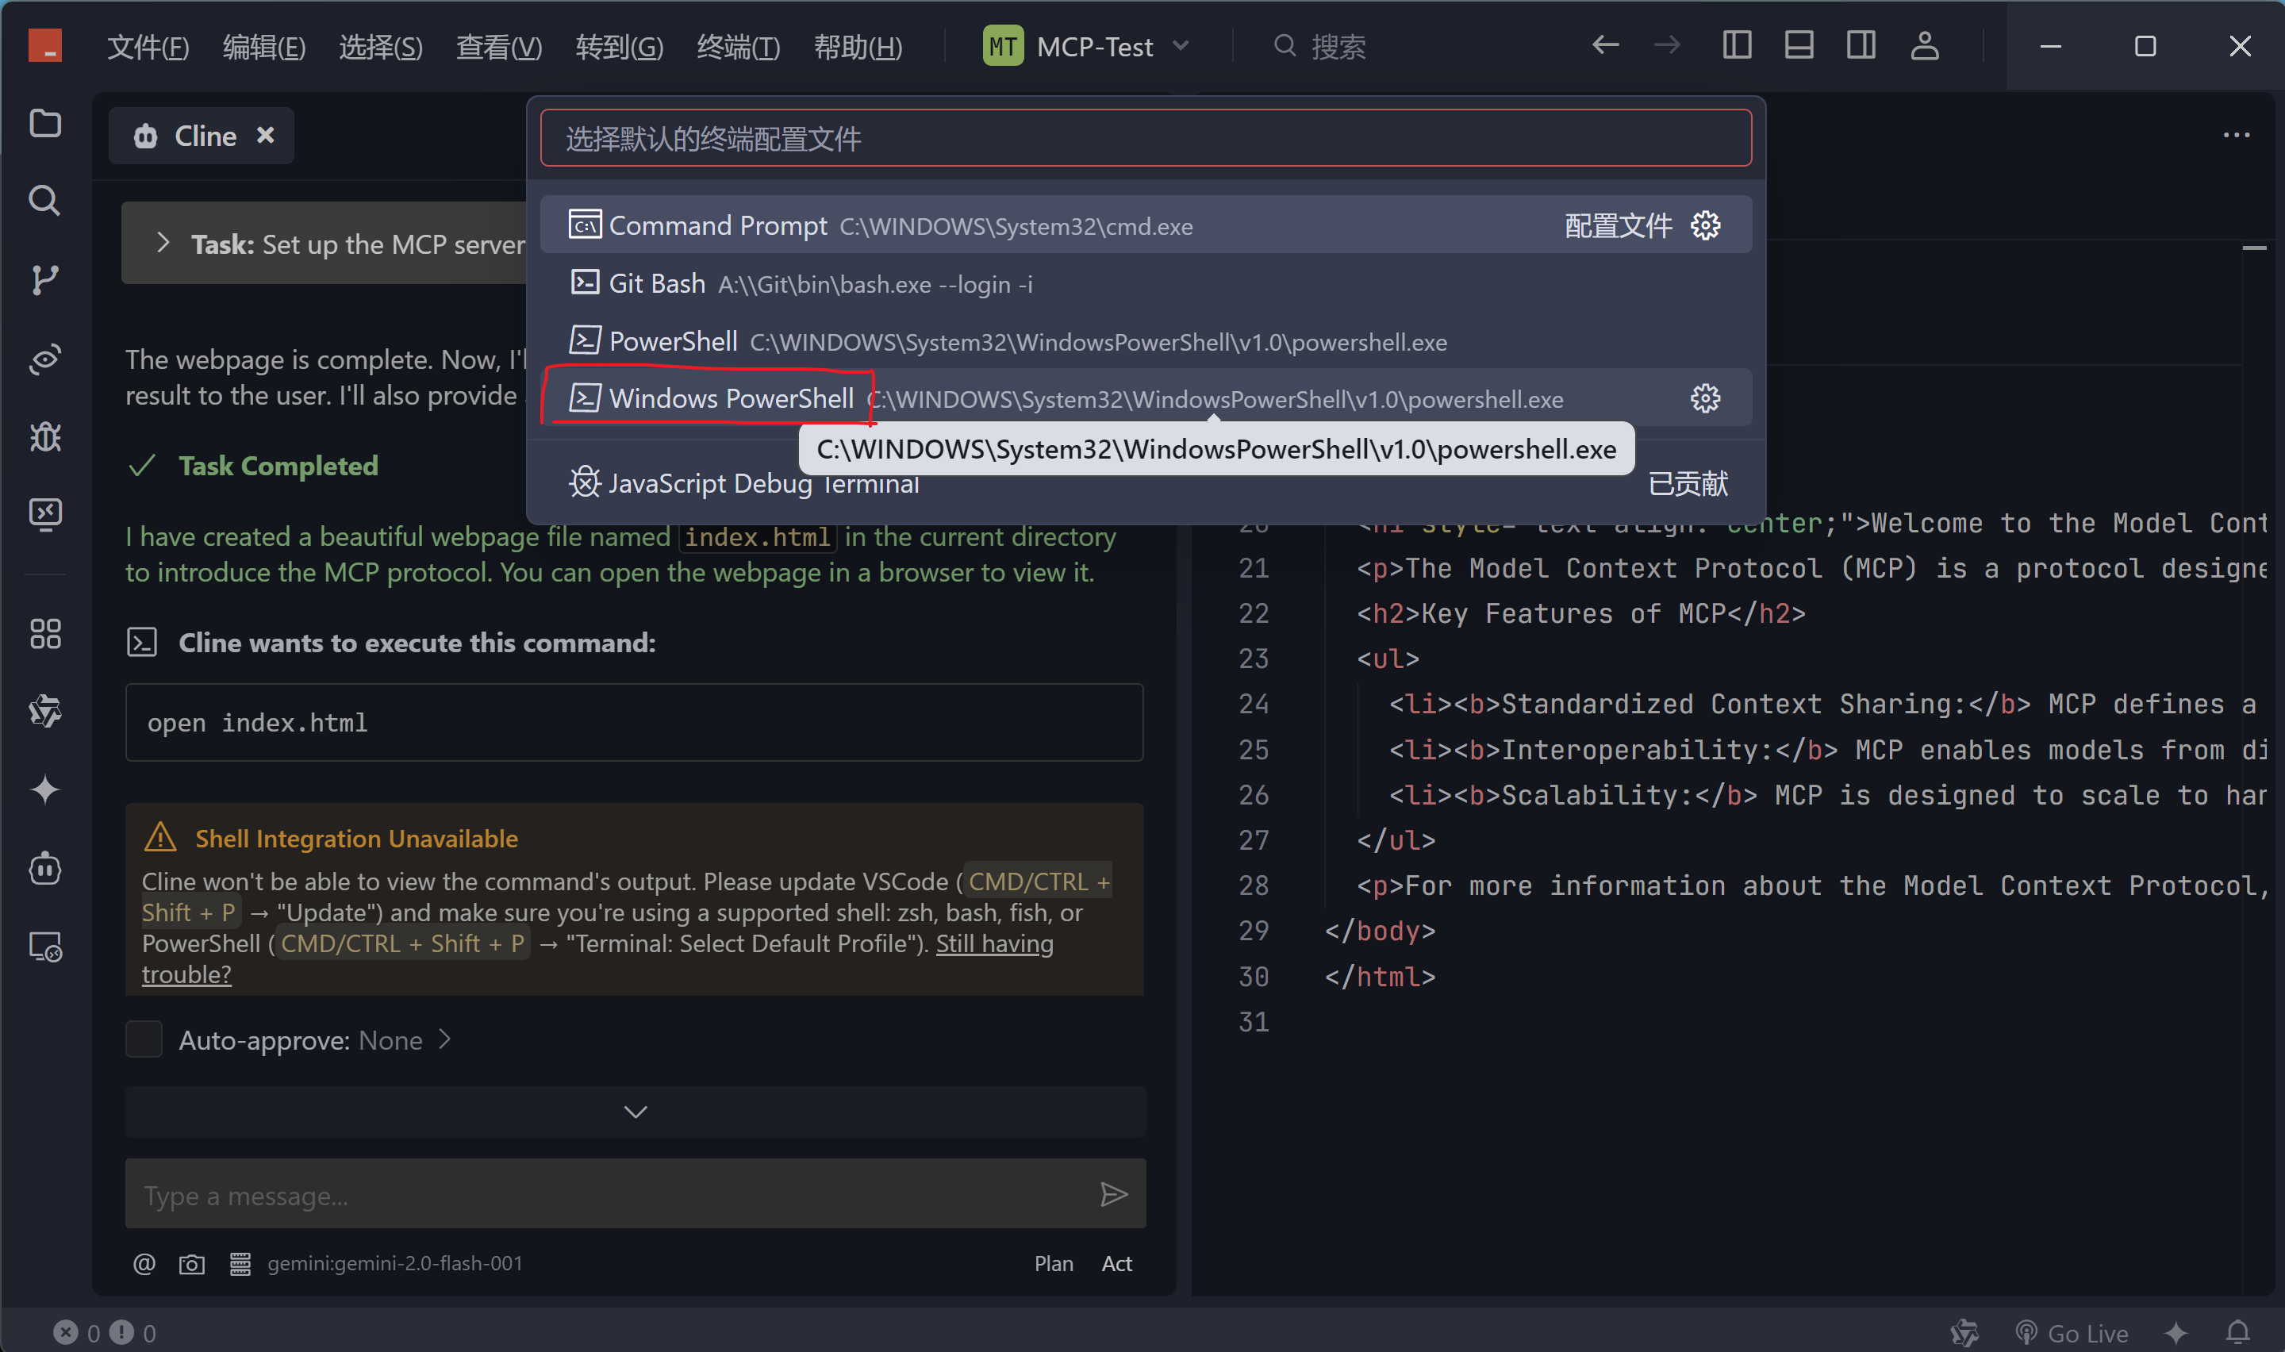
Task: Click the Cline robot icon in activity bar
Action: click(44, 868)
